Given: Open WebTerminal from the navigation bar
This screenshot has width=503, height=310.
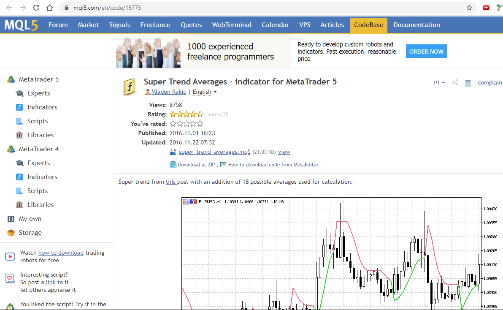Looking at the screenshot, I should 232,25.
